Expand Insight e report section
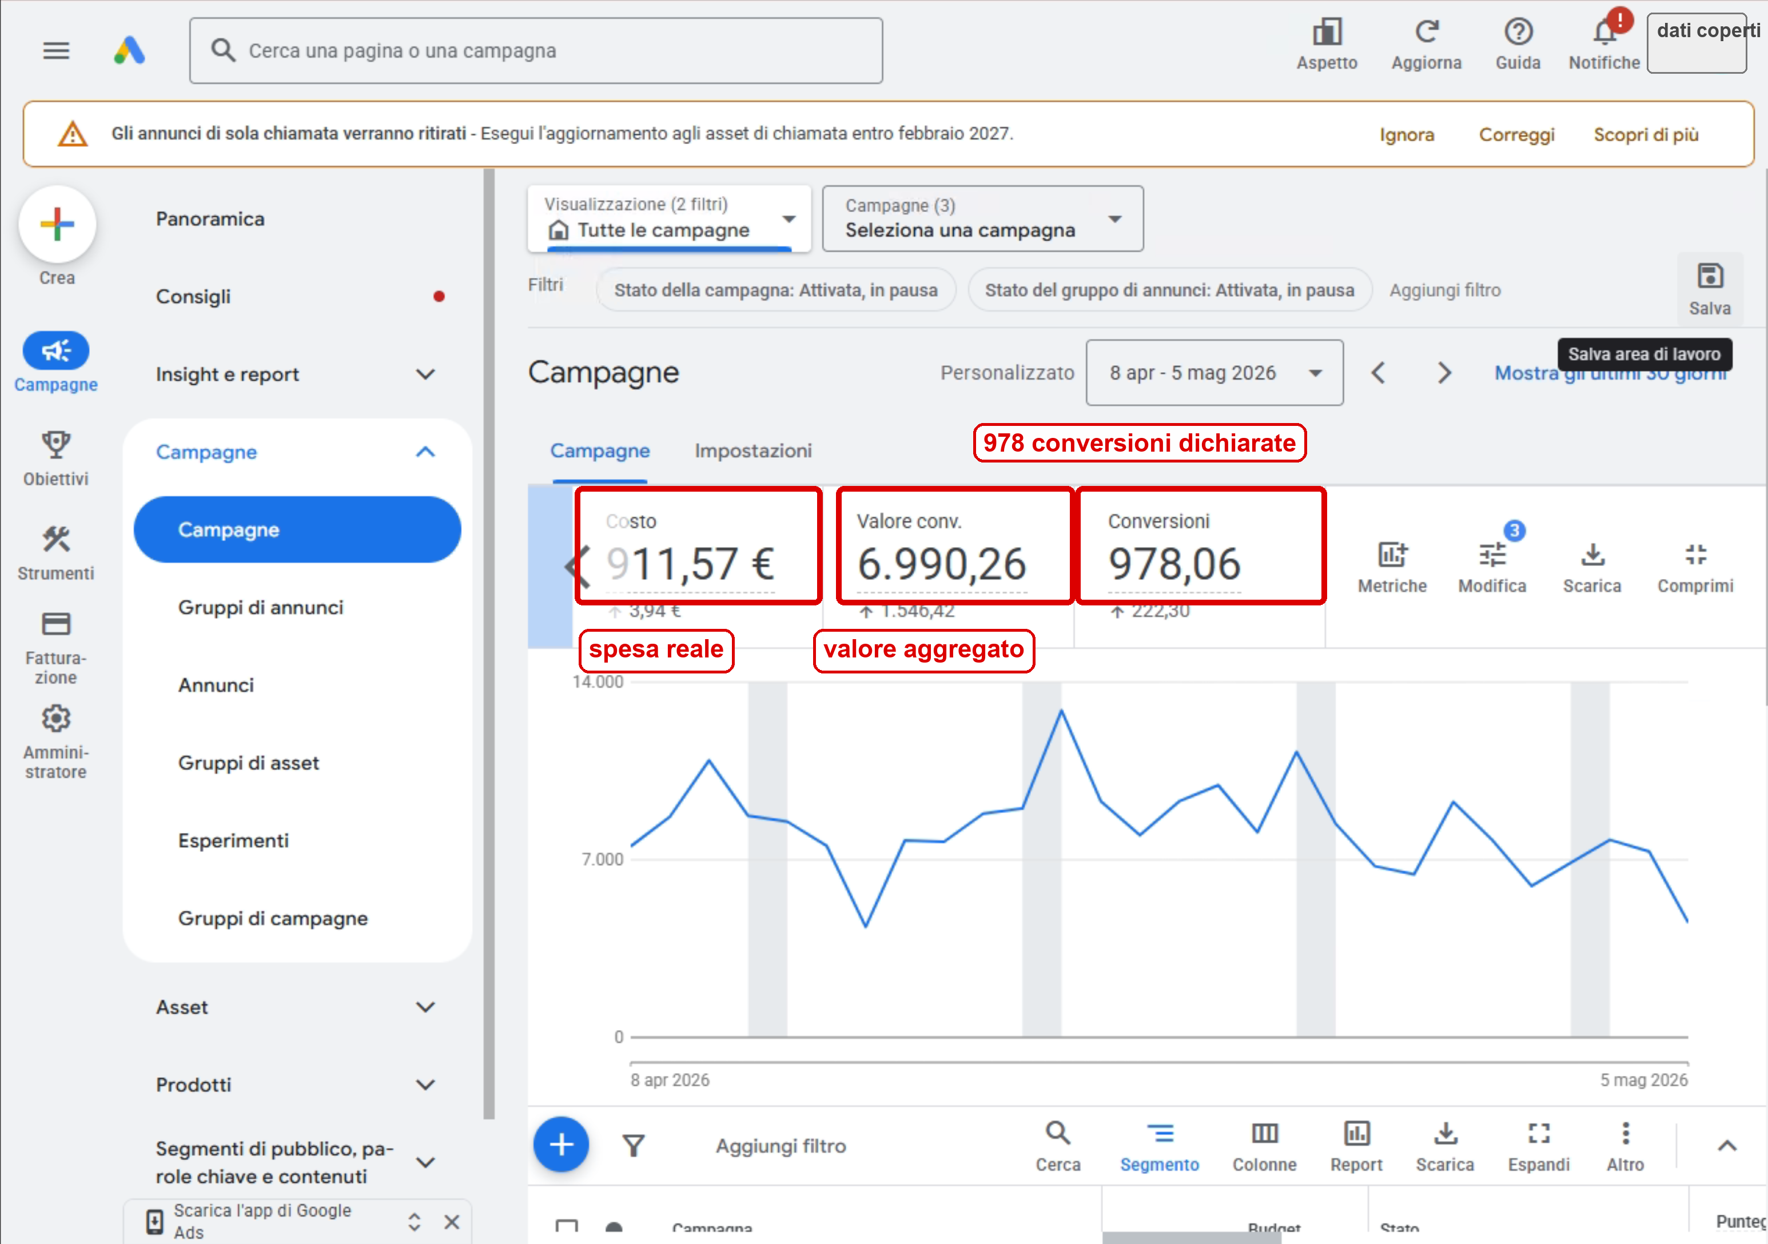Screen dimensions: 1768x1244 (x=425, y=375)
